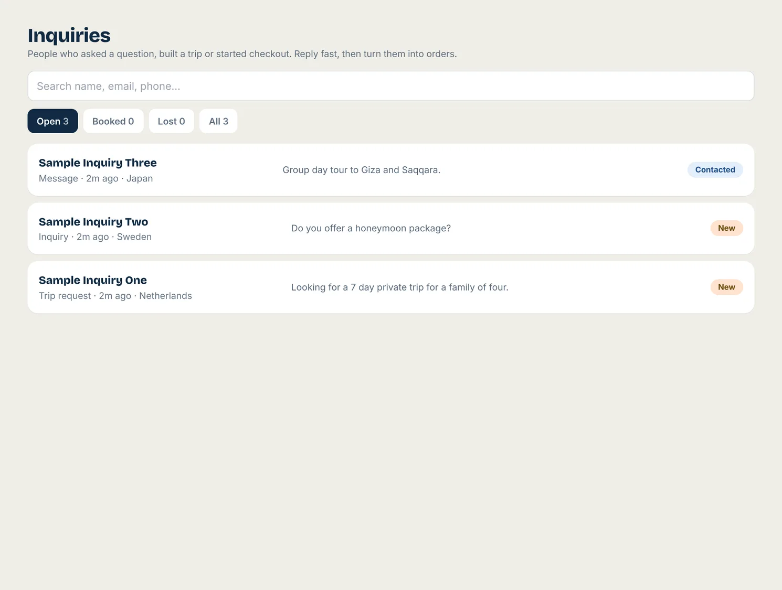Click the 'People who asked a question' subtitle

click(x=242, y=54)
